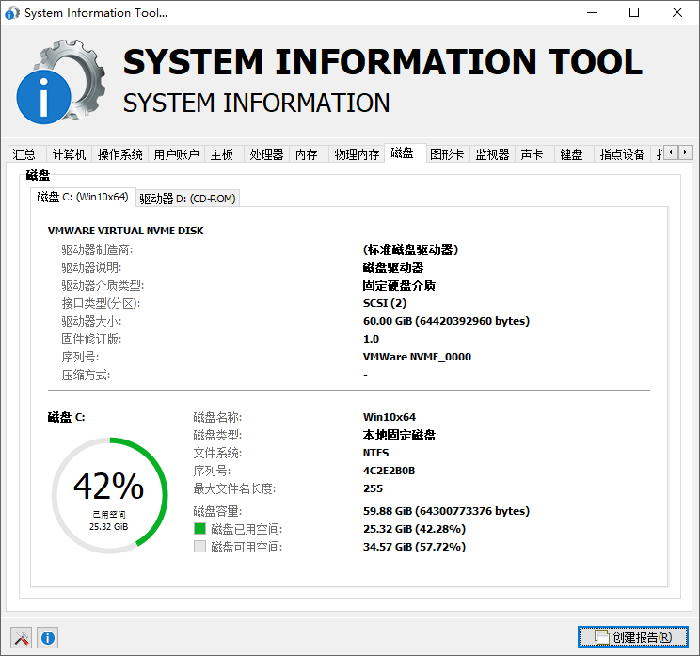
Task: Click the System Information Tool logo
Action: 61,82
